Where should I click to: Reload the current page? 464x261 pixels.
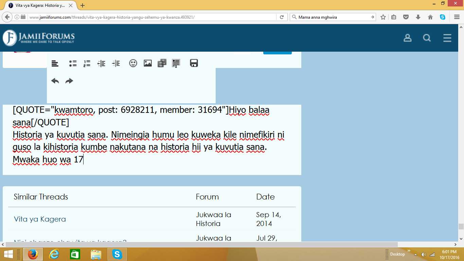point(282,17)
